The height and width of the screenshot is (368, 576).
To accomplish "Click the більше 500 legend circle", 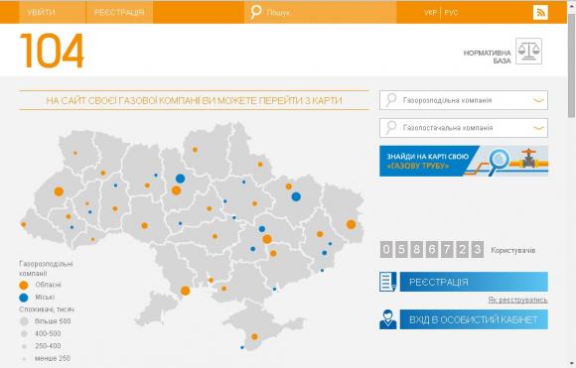I will pos(24,321).
